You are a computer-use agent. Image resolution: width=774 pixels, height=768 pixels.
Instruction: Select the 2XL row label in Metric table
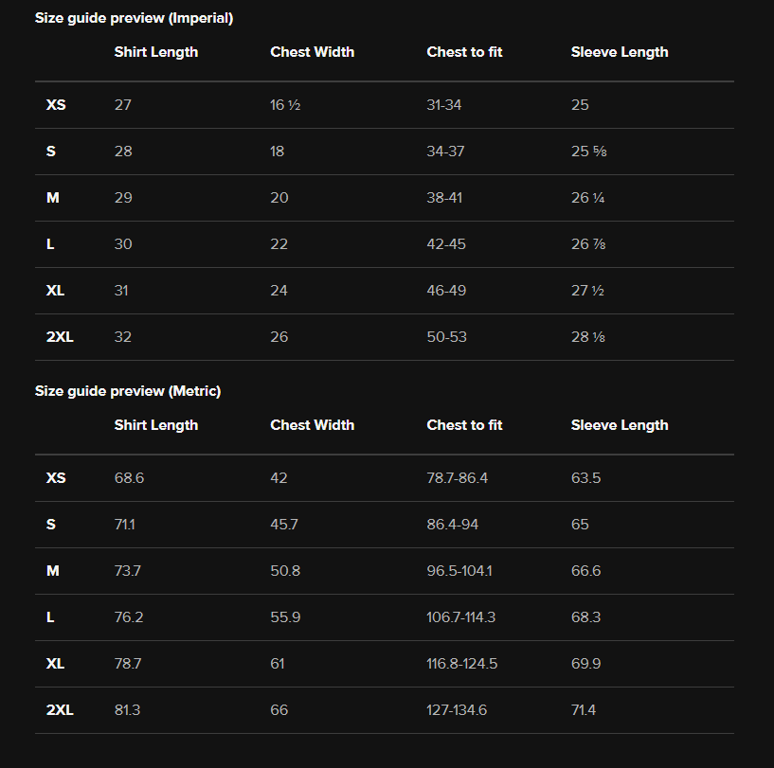pyautogui.click(x=60, y=710)
